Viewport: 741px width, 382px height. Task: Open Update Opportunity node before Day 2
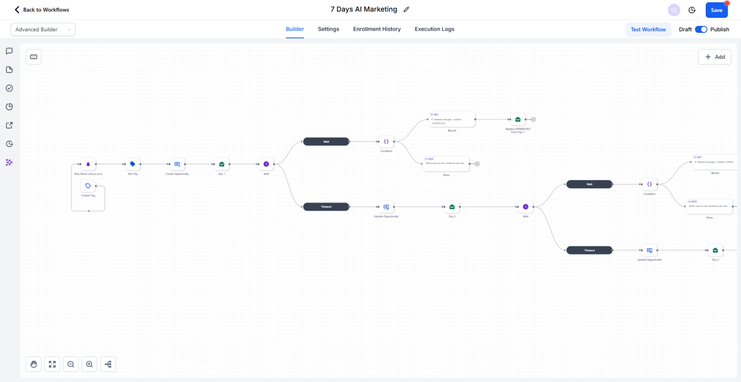pyautogui.click(x=386, y=207)
